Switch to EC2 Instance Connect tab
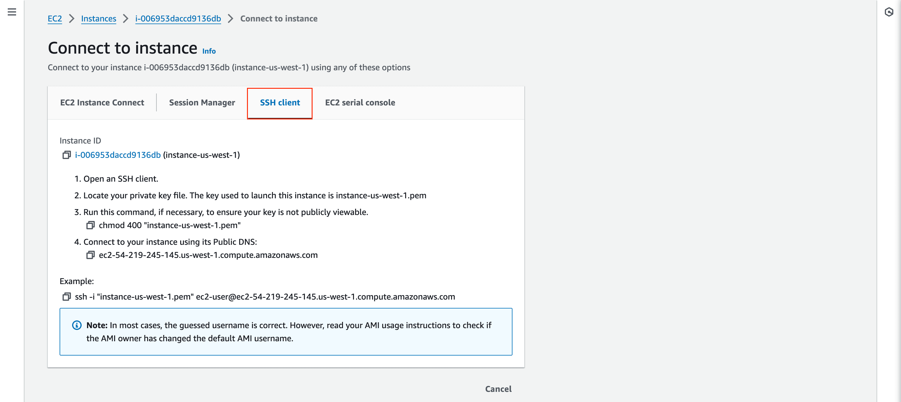Viewport: 901px width, 402px height. (102, 103)
